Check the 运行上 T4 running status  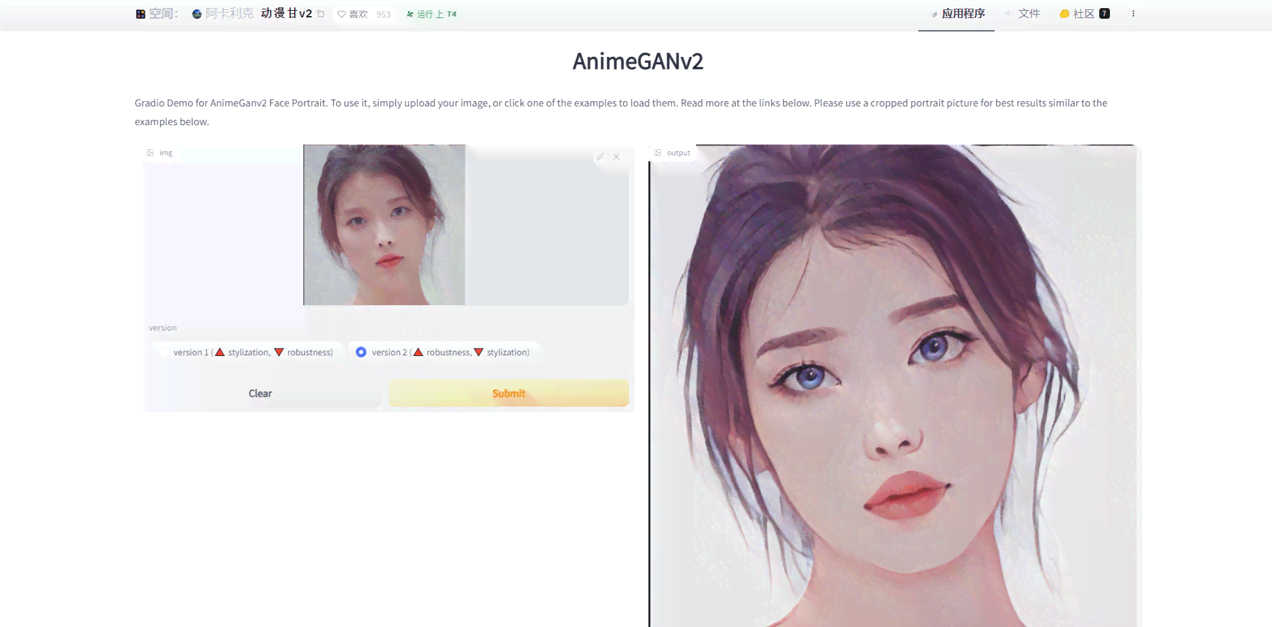(431, 14)
